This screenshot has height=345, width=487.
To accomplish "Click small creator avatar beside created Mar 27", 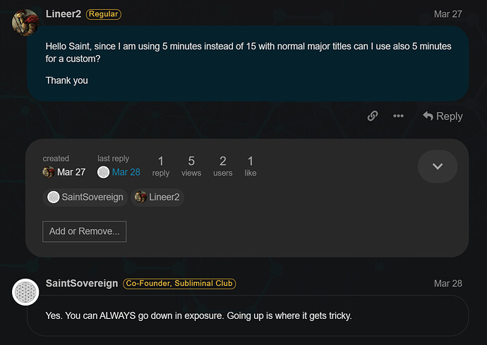I will pos(49,172).
